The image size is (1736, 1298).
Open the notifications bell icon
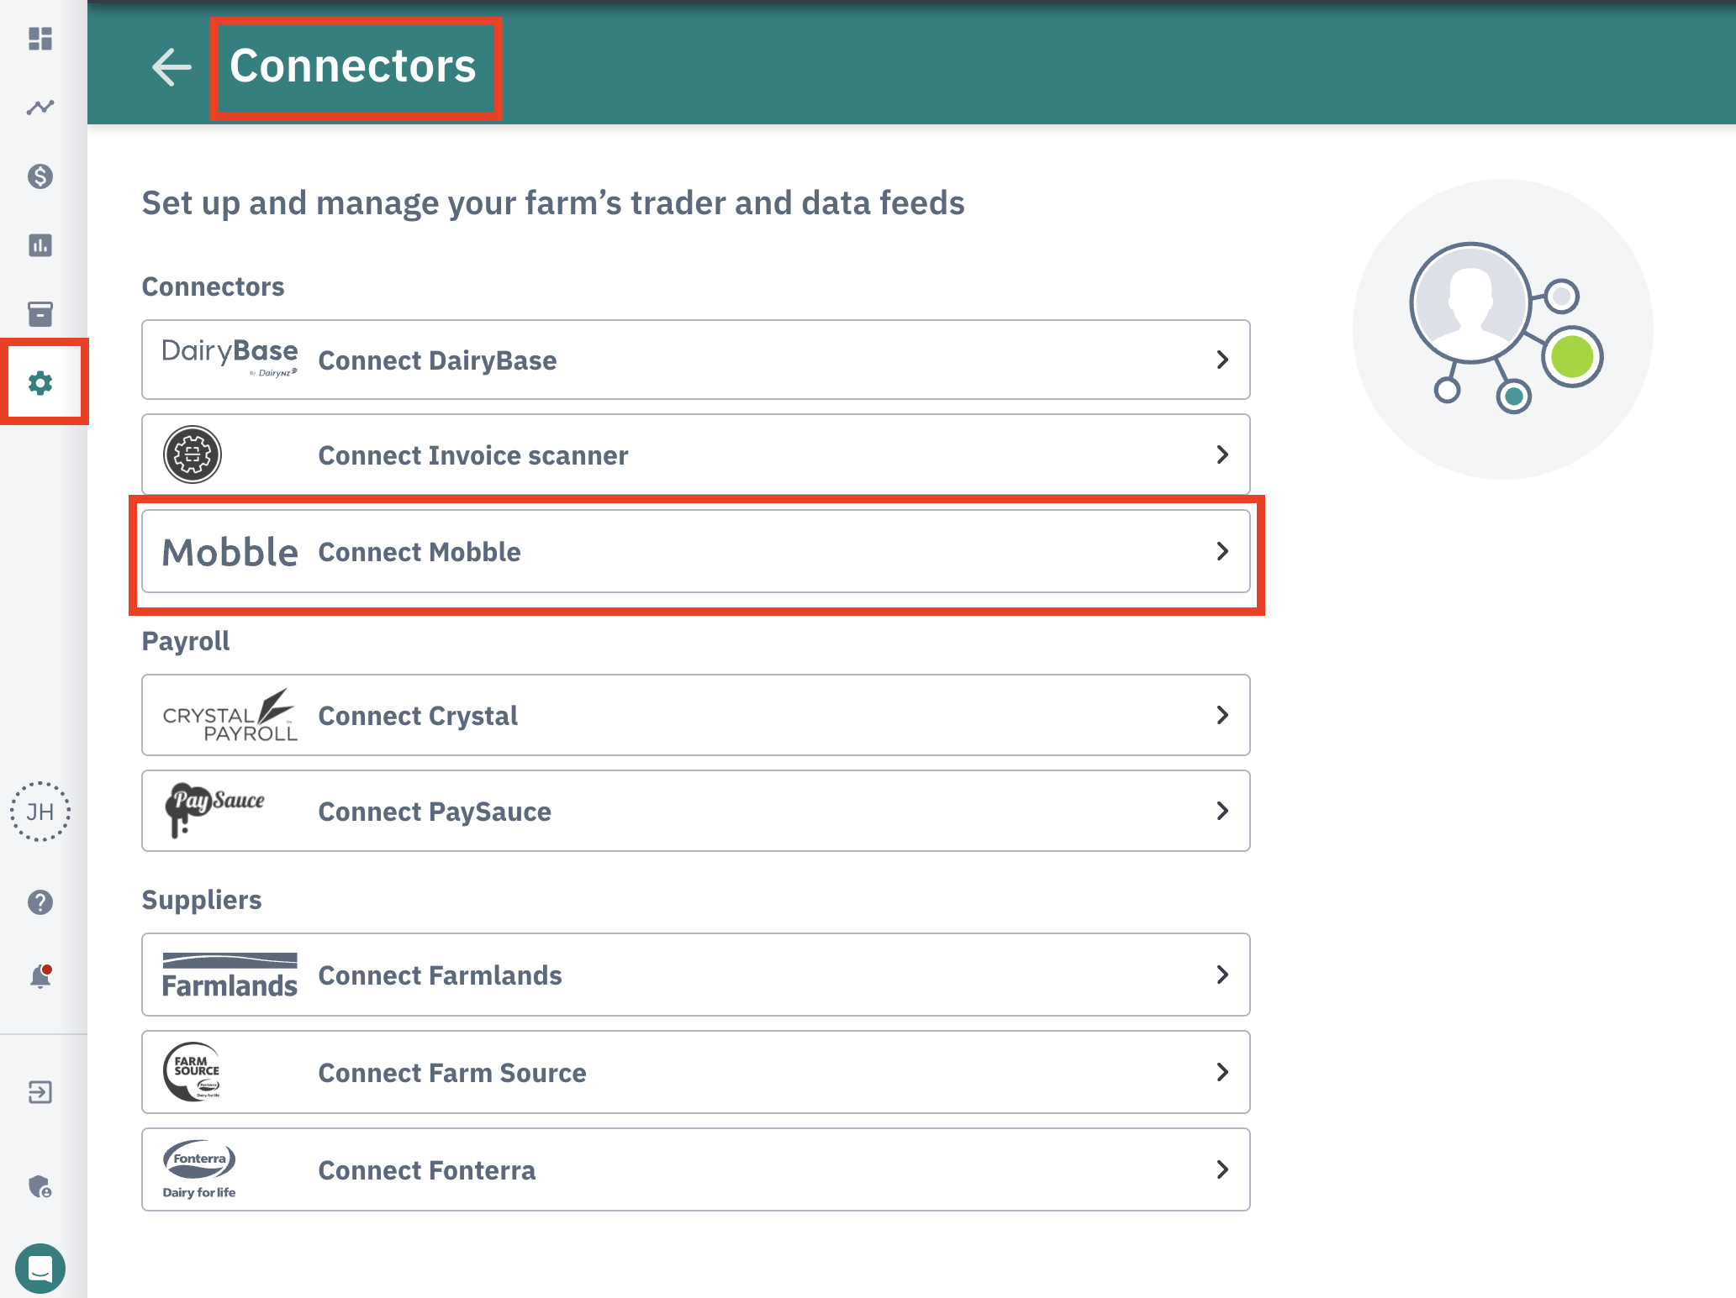pyautogui.click(x=40, y=976)
